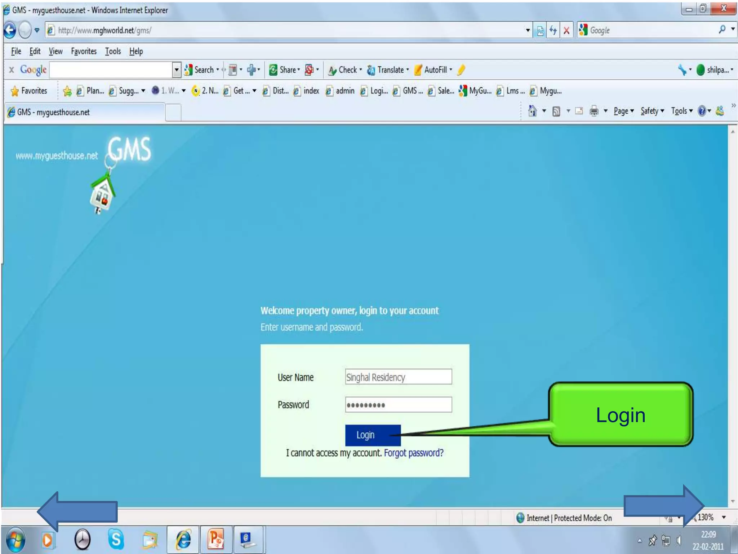Image resolution: width=738 pixels, height=554 pixels.
Task: Click the Print icon
Action: point(593,111)
